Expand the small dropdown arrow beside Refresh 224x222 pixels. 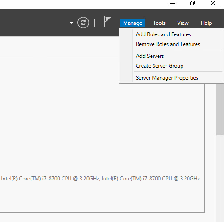[71, 23]
